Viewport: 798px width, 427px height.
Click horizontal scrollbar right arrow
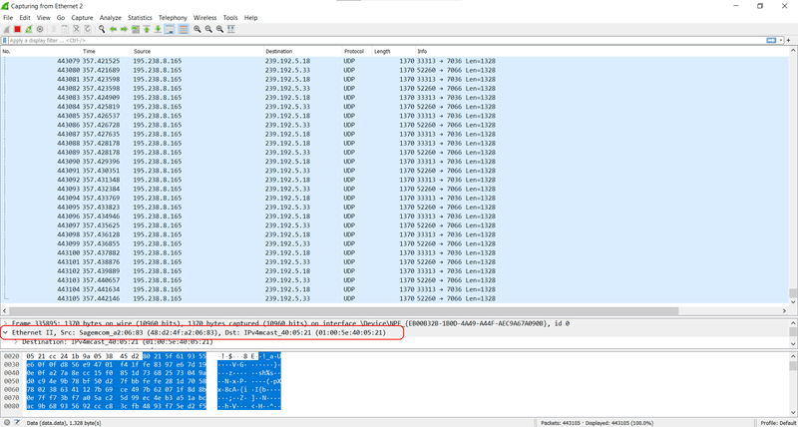click(x=784, y=310)
